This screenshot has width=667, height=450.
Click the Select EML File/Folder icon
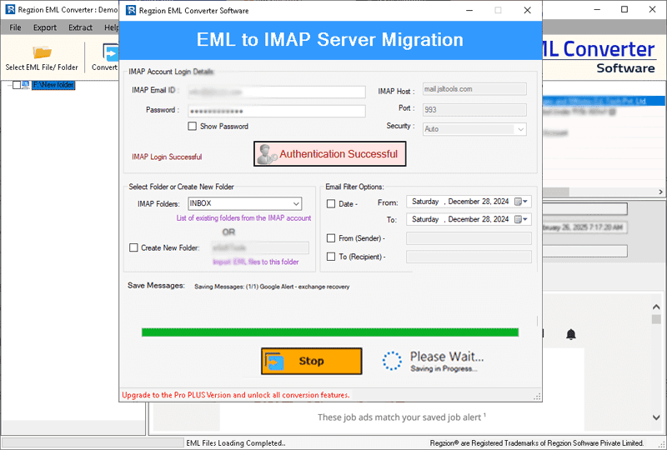(42, 52)
